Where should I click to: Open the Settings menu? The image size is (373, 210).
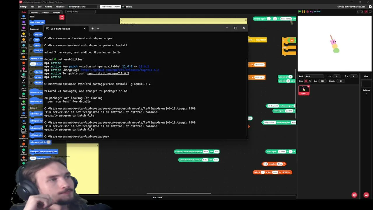tap(24, 7)
